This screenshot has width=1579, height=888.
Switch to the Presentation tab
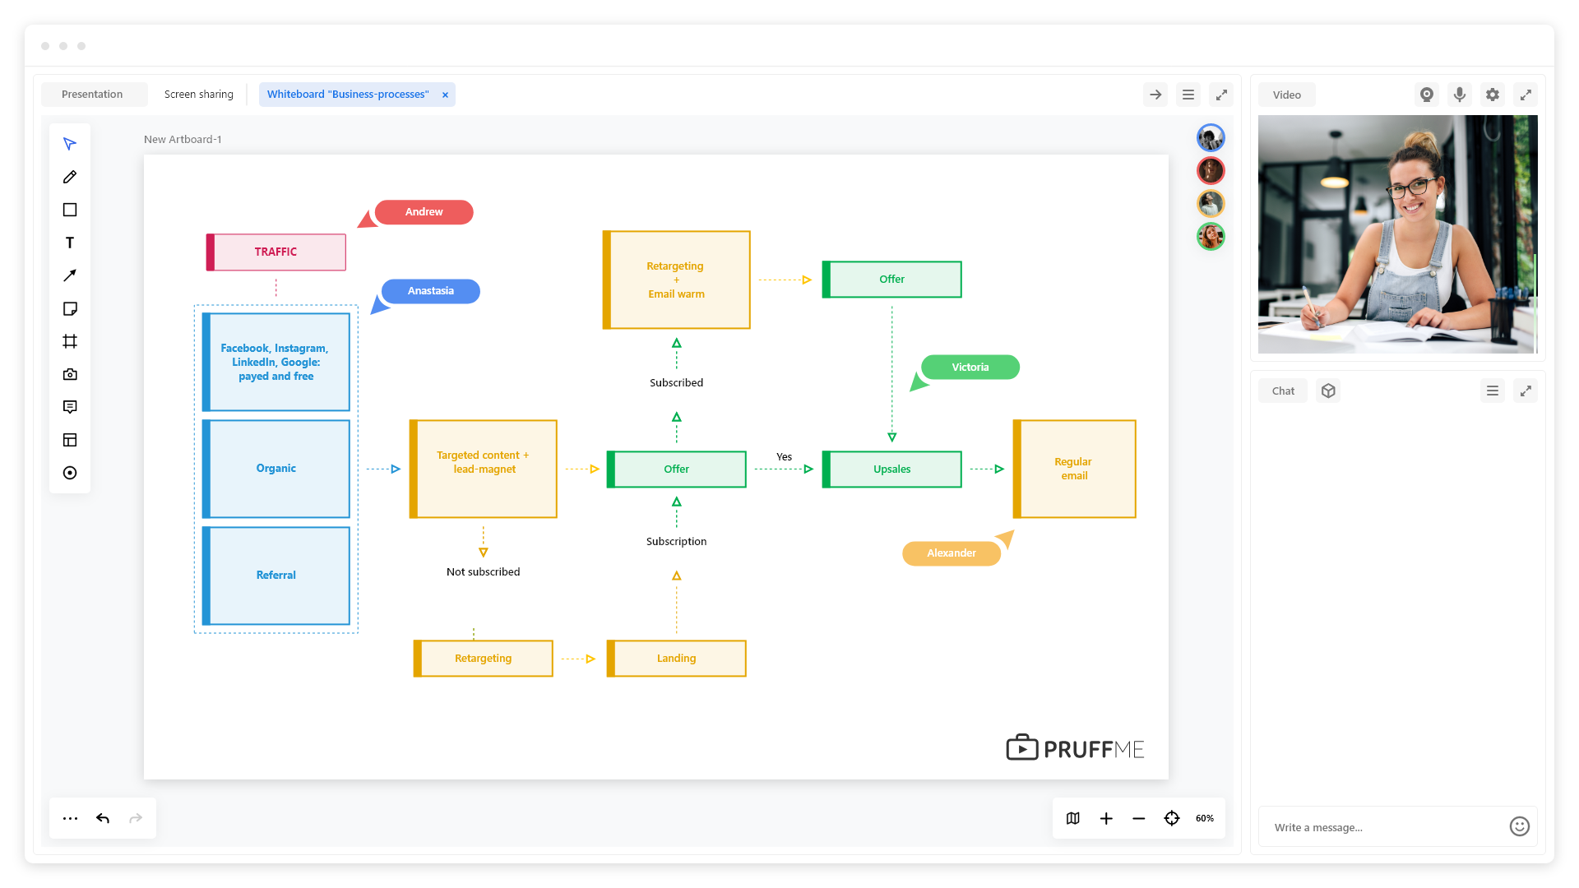[92, 95]
